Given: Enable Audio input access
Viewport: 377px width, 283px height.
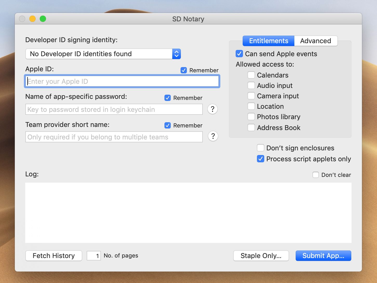Looking at the screenshot, I should point(251,85).
